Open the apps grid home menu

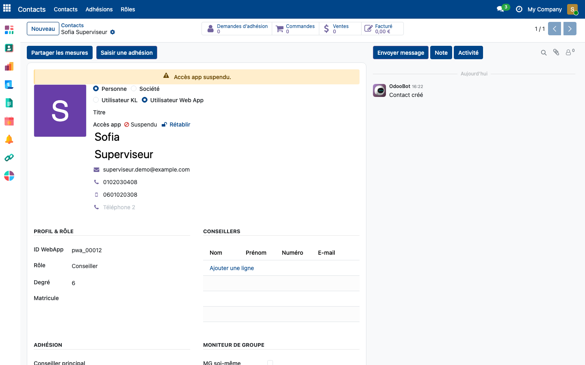coord(7,9)
